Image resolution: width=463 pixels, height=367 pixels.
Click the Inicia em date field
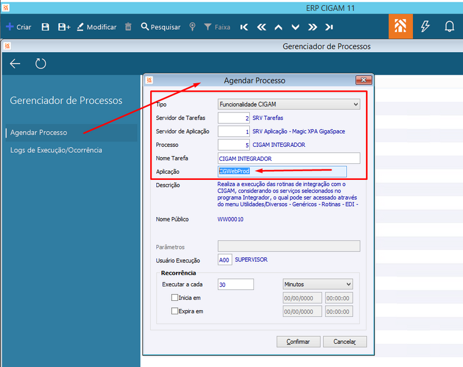pos(302,298)
